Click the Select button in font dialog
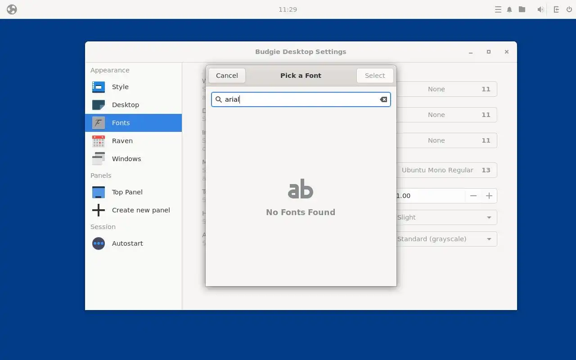This screenshot has height=360, width=576. (375, 76)
